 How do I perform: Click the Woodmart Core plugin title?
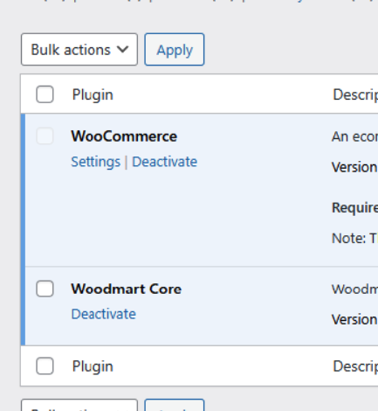[127, 289]
